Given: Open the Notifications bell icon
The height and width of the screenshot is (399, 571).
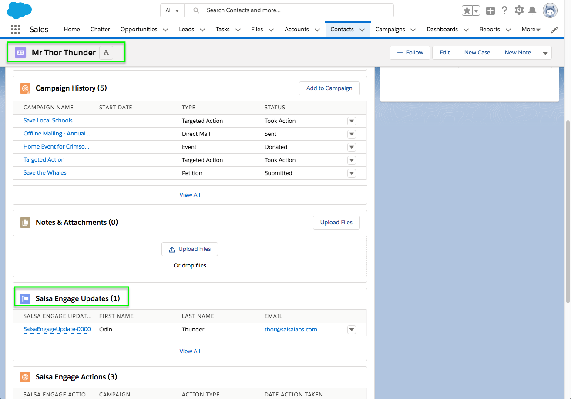Looking at the screenshot, I should click(532, 10).
